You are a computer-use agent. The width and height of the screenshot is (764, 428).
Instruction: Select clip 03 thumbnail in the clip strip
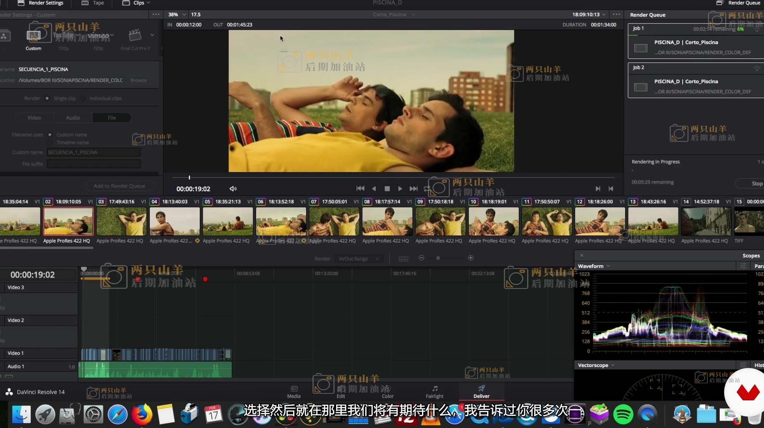coord(121,222)
